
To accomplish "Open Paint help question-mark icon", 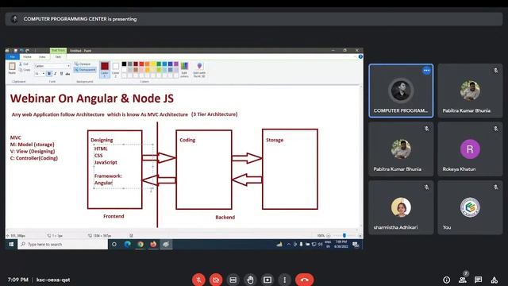I will point(360,56).
